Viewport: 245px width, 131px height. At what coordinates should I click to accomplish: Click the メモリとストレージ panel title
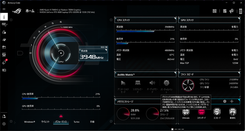[125, 102]
